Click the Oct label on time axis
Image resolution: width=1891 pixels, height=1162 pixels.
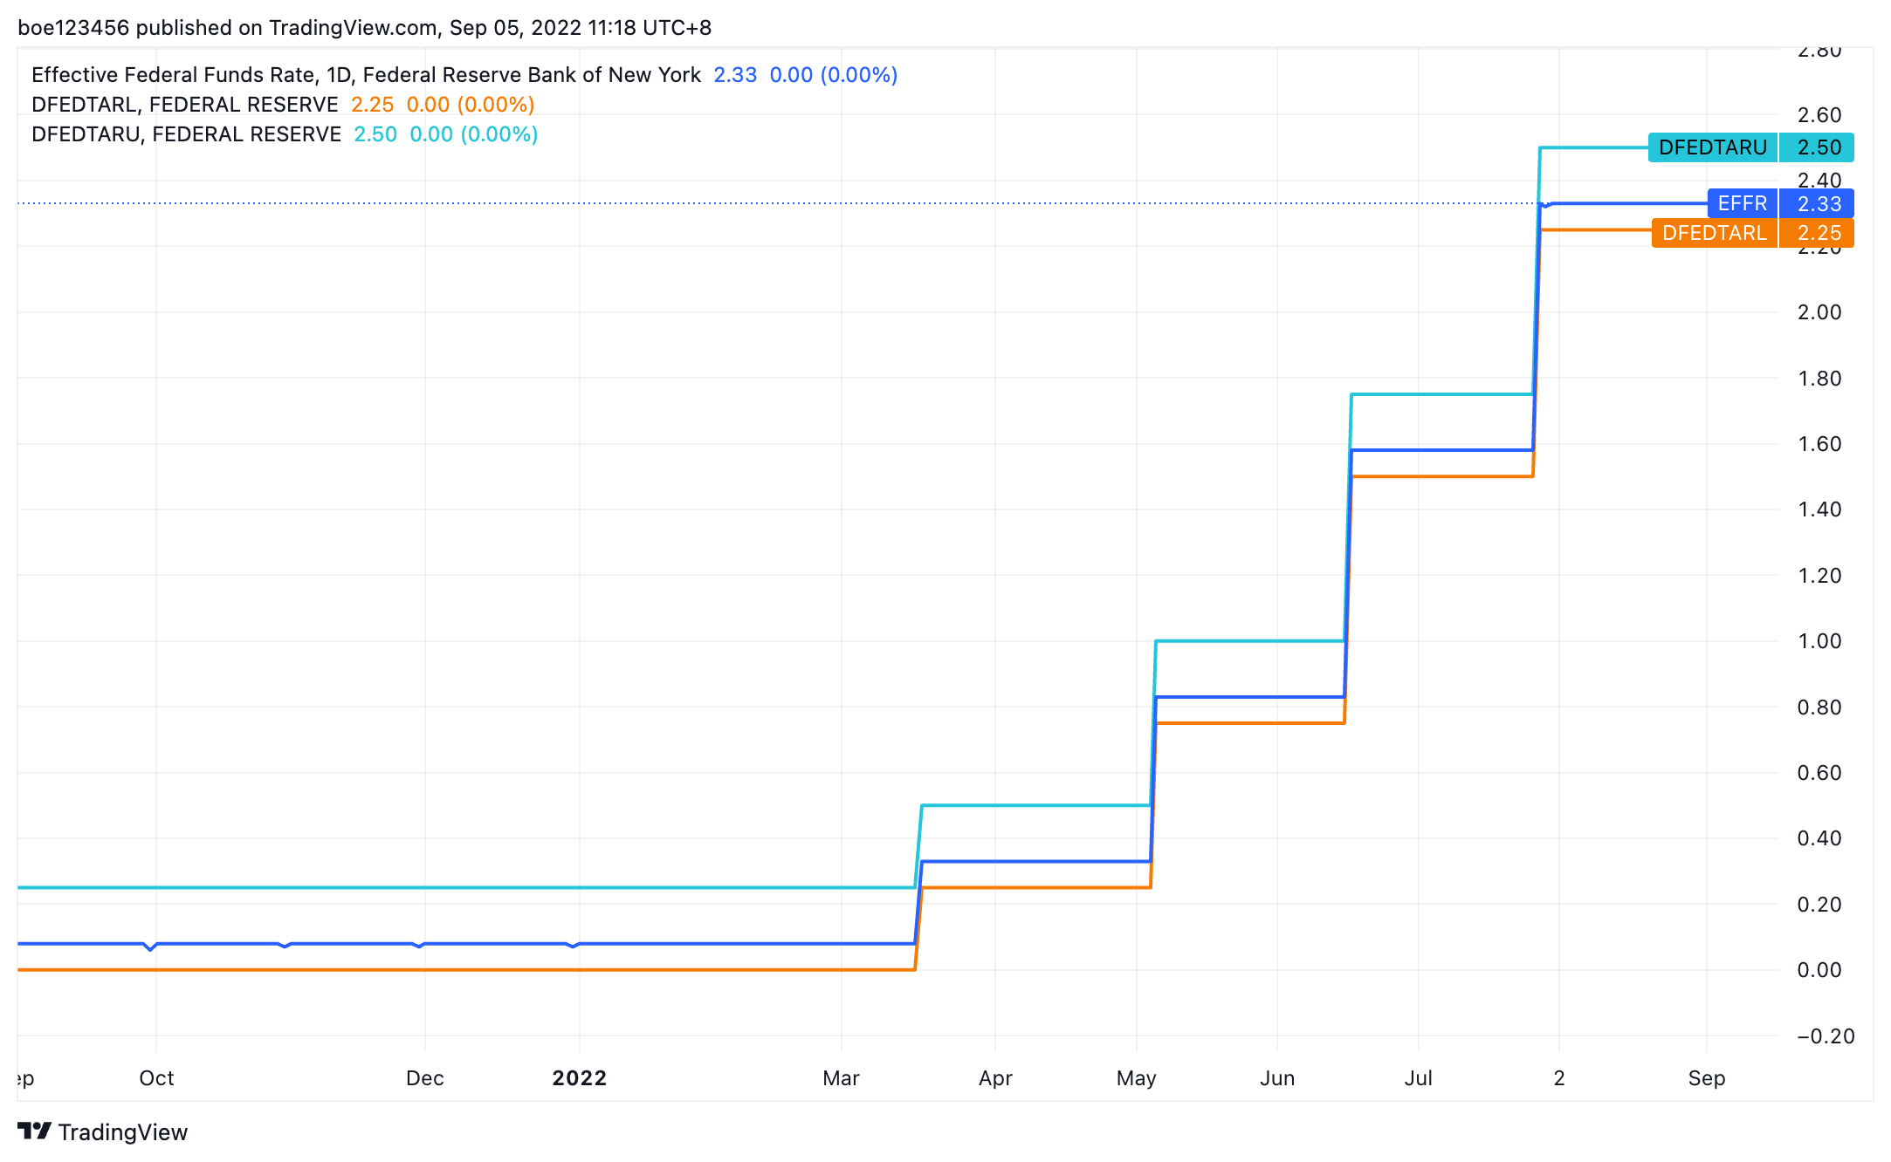coord(156,1078)
